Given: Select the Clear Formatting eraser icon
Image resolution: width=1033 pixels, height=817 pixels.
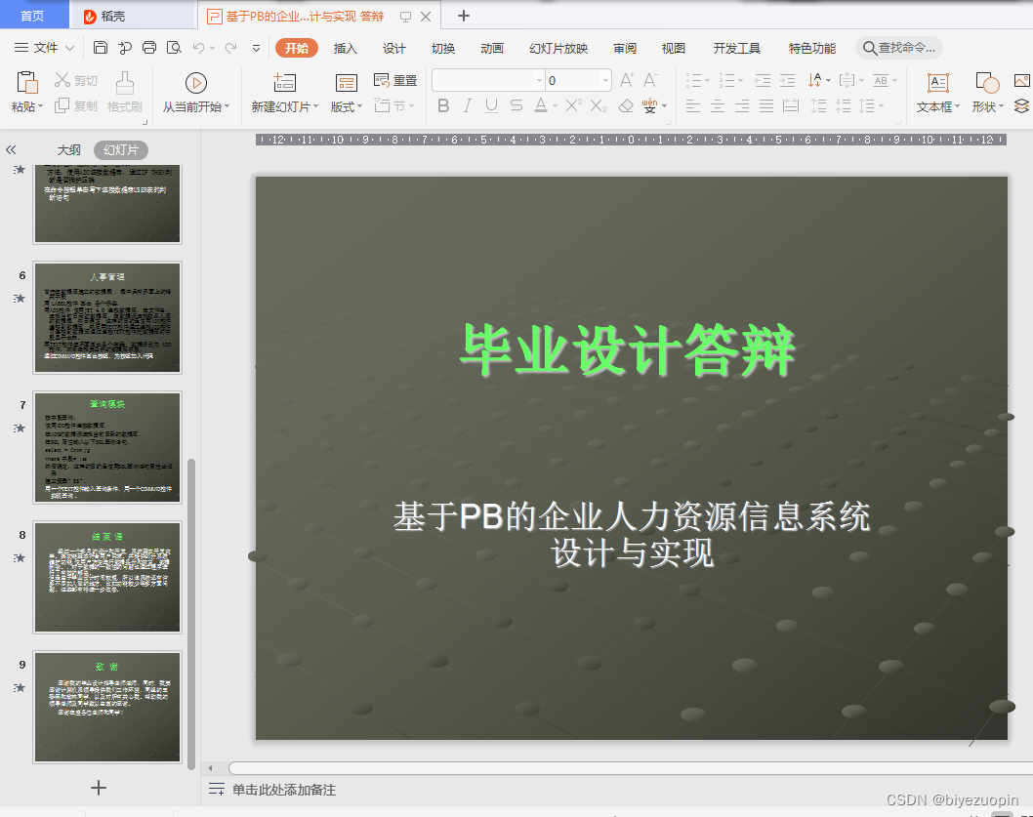Looking at the screenshot, I should 628,105.
